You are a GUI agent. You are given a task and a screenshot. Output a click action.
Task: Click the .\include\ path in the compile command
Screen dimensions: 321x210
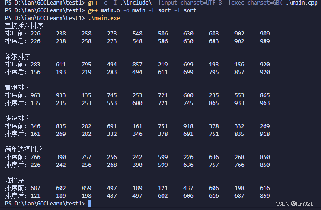[136, 3]
